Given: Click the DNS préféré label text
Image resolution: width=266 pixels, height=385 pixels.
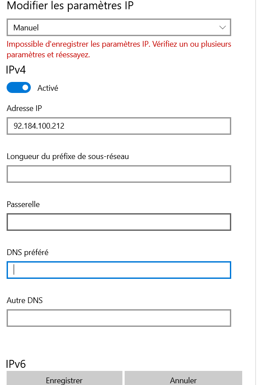Looking at the screenshot, I should (x=28, y=252).
